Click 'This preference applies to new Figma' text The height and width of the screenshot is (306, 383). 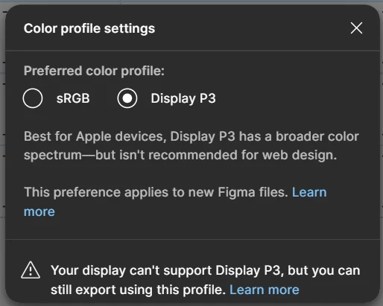point(139,193)
